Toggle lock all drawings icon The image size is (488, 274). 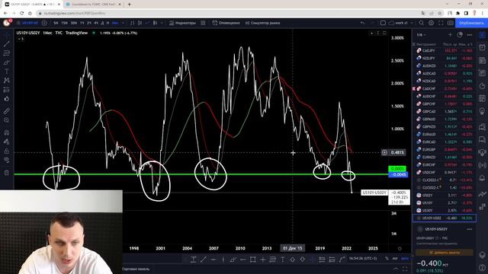pyautogui.click(x=7, y=151)
